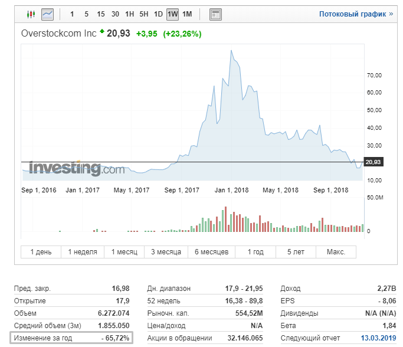403x347 pixels.
Task: Select the area line chart icon
Action: pyautogui.click(x=48, y=14)
